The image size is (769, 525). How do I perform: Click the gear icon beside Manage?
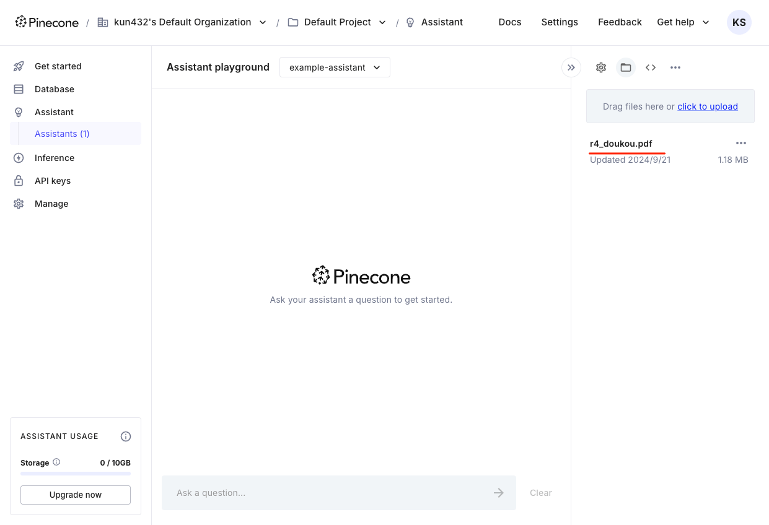coord(19,204)
